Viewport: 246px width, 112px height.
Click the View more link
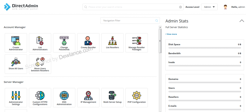pos(171,34)
